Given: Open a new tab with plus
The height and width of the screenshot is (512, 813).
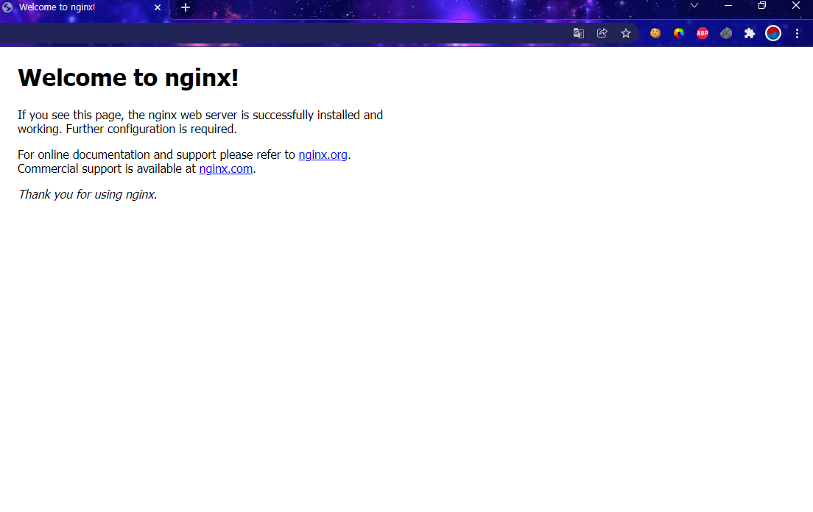Looking at the screenshot, I should 186,8.
